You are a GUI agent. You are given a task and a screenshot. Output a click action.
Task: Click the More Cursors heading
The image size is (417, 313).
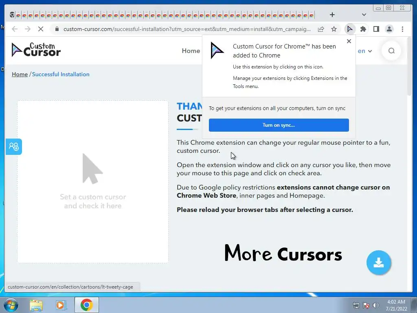tap(283, 253)
